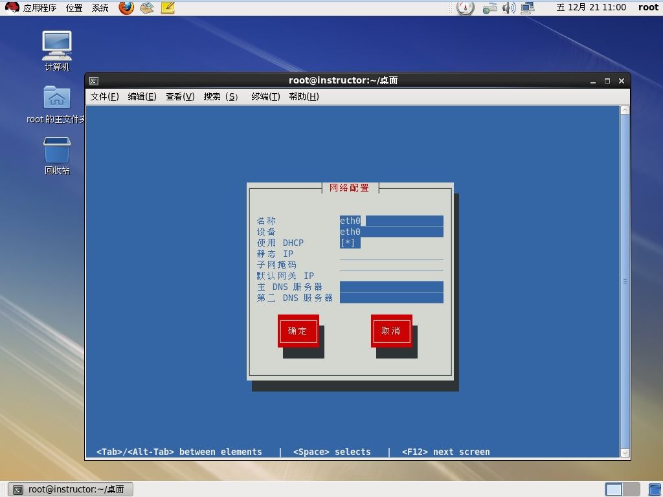Click the 取消 cancel button
This screenshot has height=497, width=663.
pyautogui.click(x=392, y=331)
